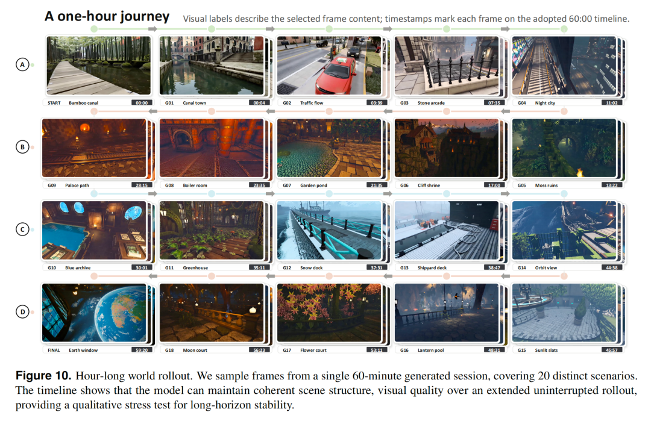Click the Flower court G17 frame
This screenshot has height=424, width=651.
coord(329,313)
